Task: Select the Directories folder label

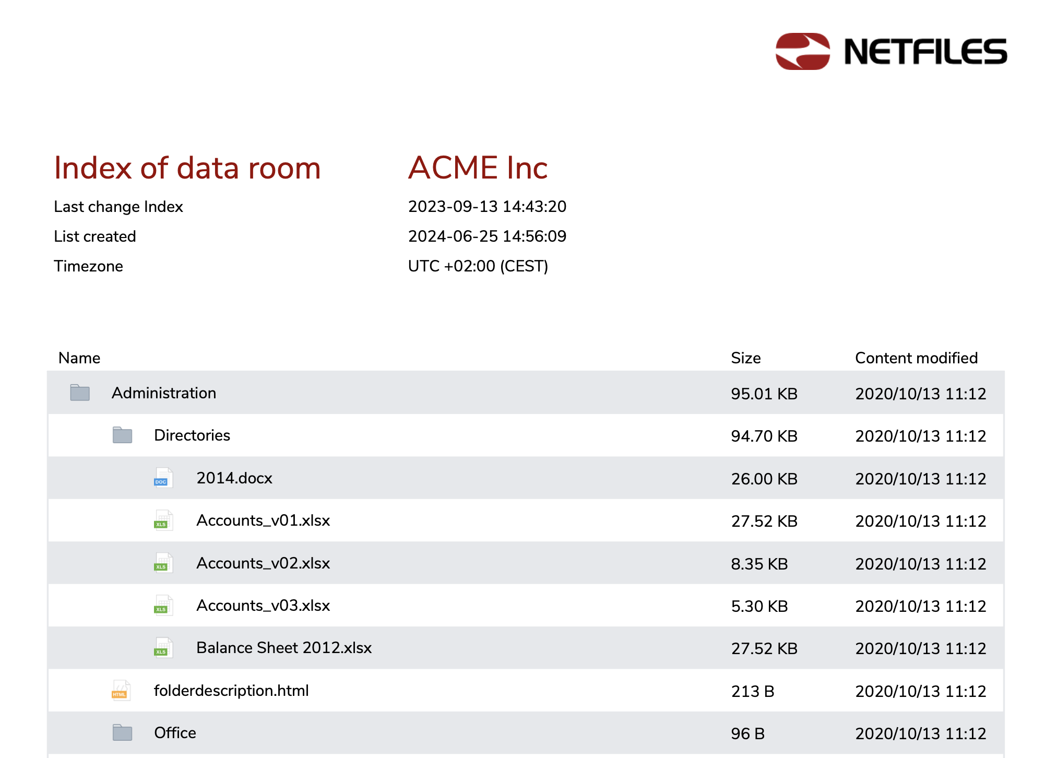Action: [192, 435]
